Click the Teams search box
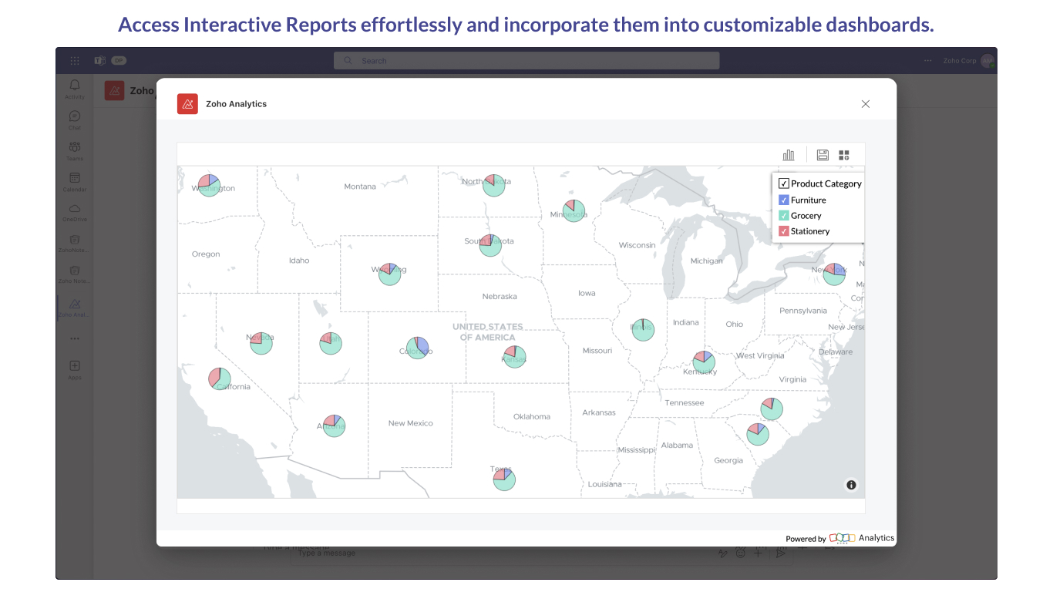 (x=526, y=61)
